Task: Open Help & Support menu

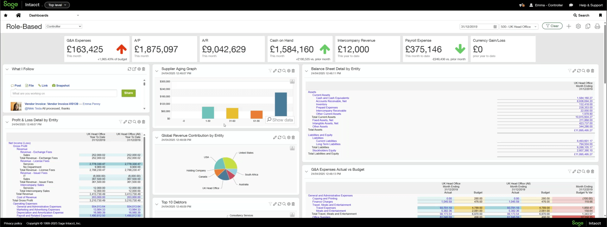Action: click(x=591, y=5)
